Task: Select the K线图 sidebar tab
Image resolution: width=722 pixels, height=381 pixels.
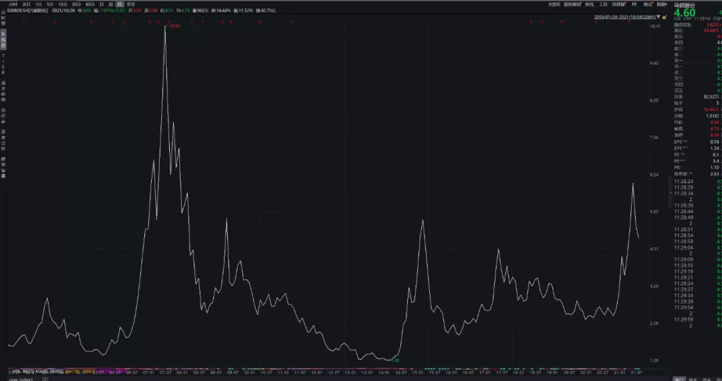Action: click(3, 40)
